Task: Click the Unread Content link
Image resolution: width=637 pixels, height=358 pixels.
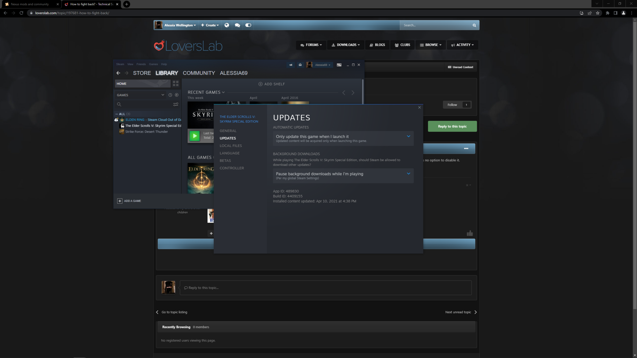Action: coord(460,67)
